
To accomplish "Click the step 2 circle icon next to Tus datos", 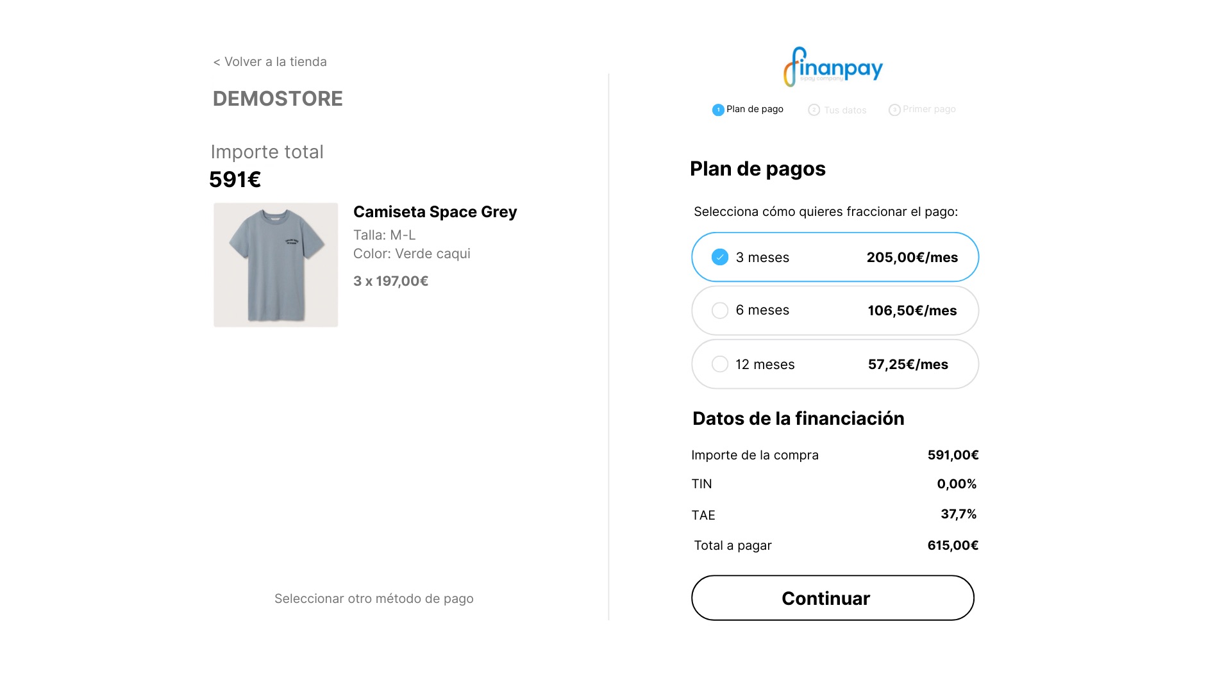I will click(x=814, y=110).
